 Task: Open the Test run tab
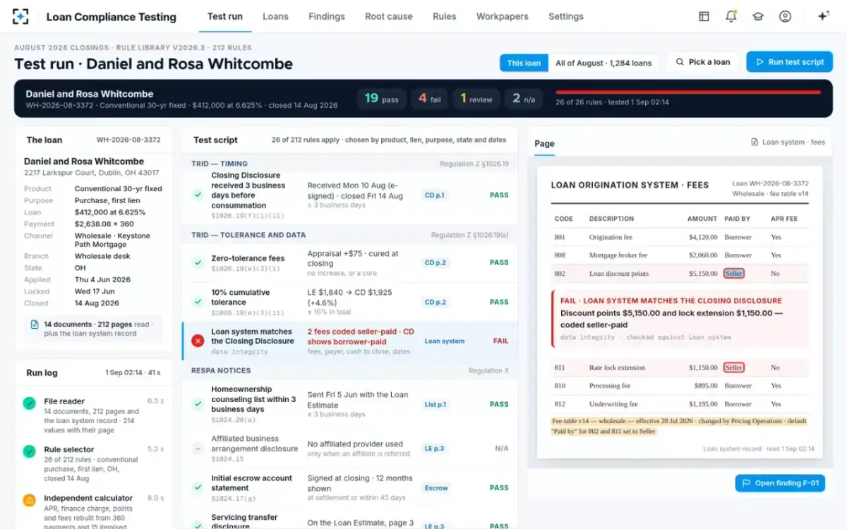click(x=225, y=16)
